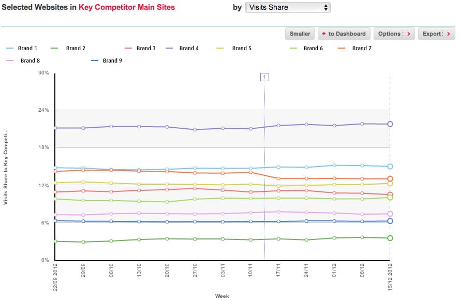Toggle Brand 5 legend entry
This screenshot has width=459, height=301.
click(x=242, y=48)
